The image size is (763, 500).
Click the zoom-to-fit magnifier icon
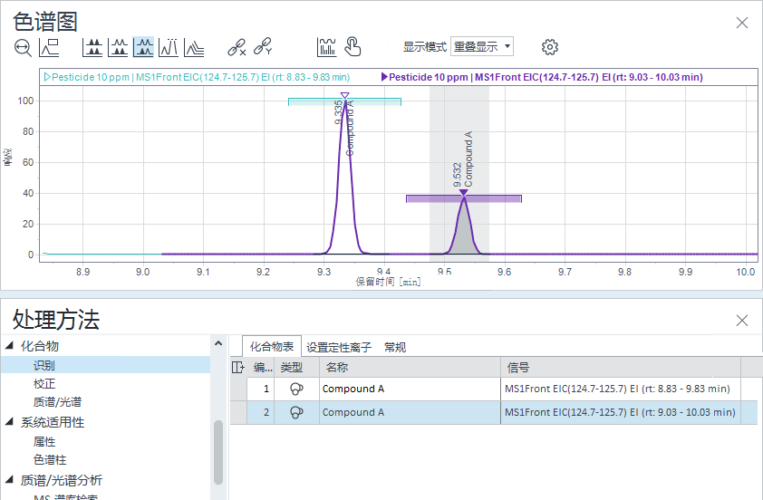pyautogui.click(x=23, y=48)
